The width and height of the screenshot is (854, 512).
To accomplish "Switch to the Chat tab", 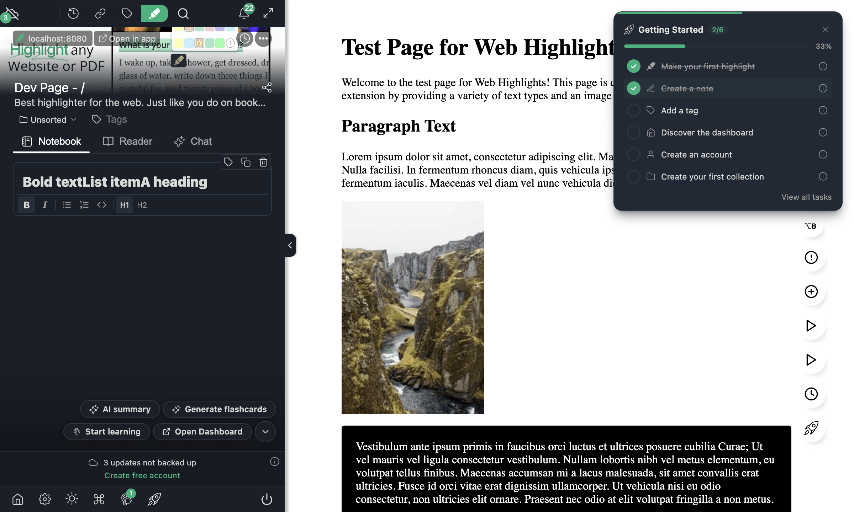I will [x=193, y=141].
